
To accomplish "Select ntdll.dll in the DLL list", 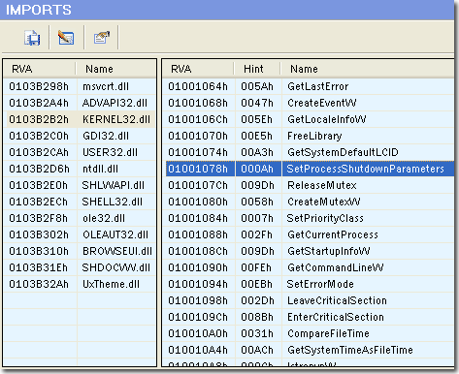I will tap(80, 169).
